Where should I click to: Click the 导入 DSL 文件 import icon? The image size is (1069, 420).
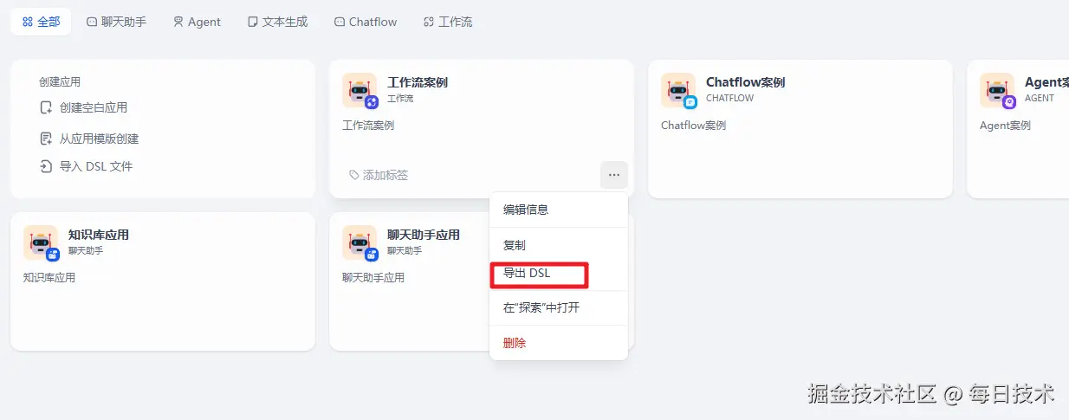tap(47, 166)
